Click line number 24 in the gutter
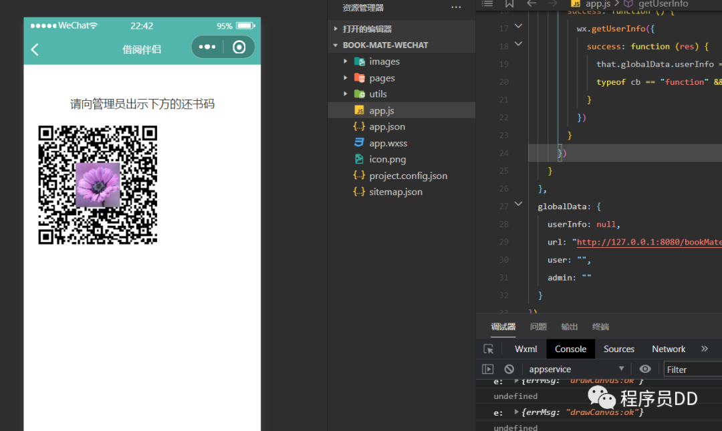This screenshot has height=431, width=722. point(504,153)
